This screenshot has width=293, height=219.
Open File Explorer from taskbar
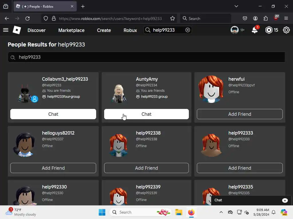pos(179,212)
